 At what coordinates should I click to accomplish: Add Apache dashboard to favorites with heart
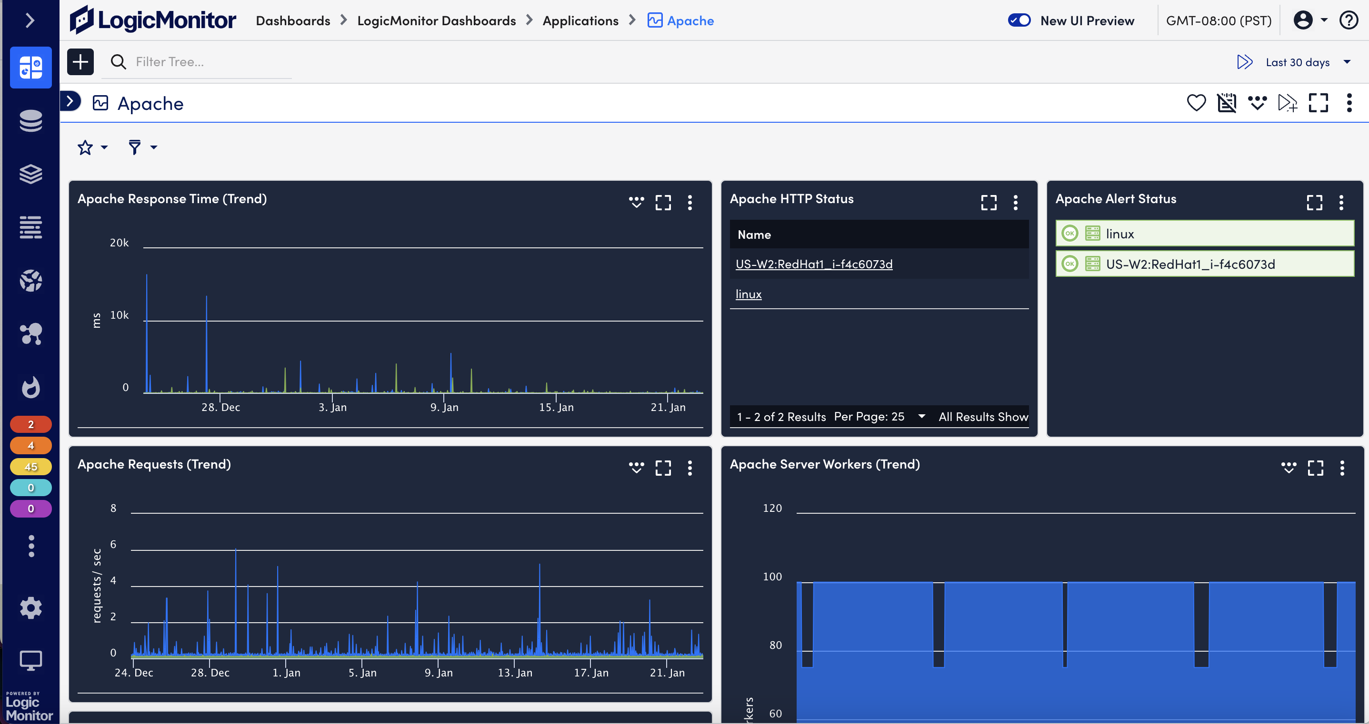1196,102
